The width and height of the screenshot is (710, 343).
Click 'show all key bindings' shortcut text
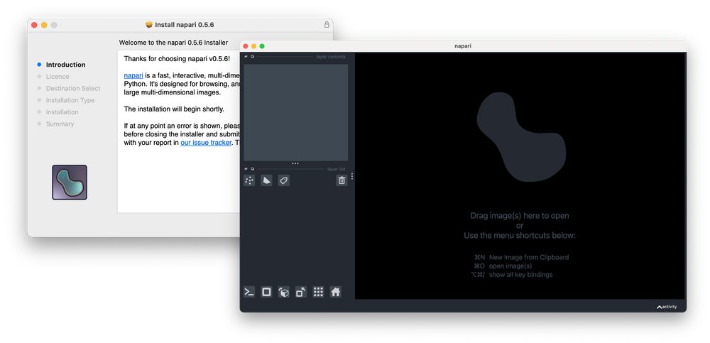[520, 275]
